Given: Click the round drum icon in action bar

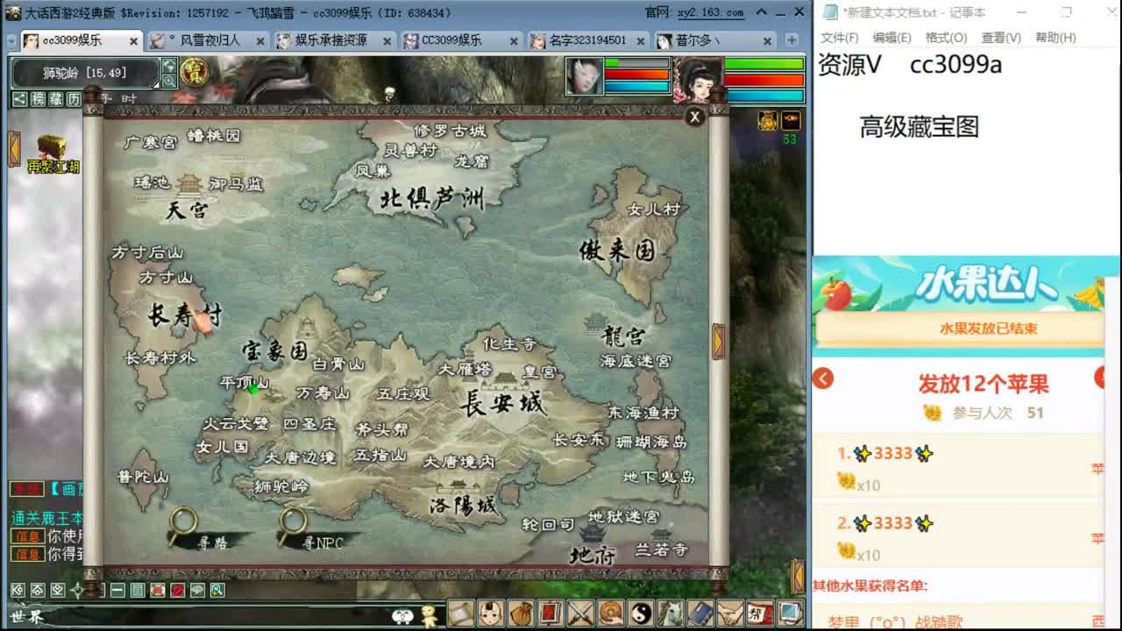Looking at the screenshot, I should pos(610,613).
